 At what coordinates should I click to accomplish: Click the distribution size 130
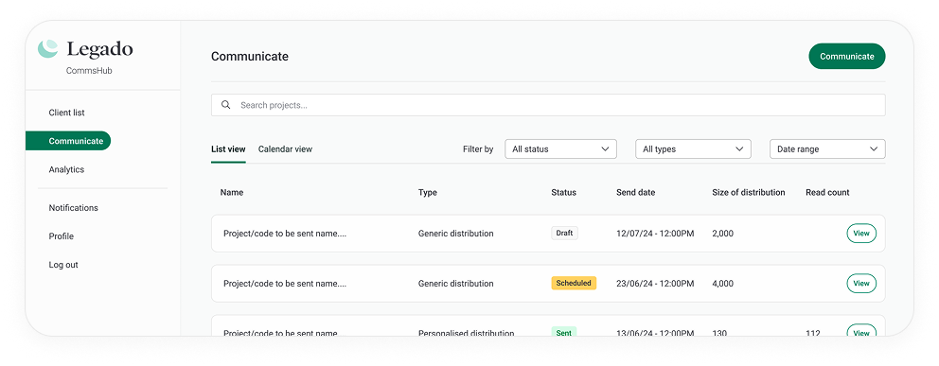coord(719,333)
